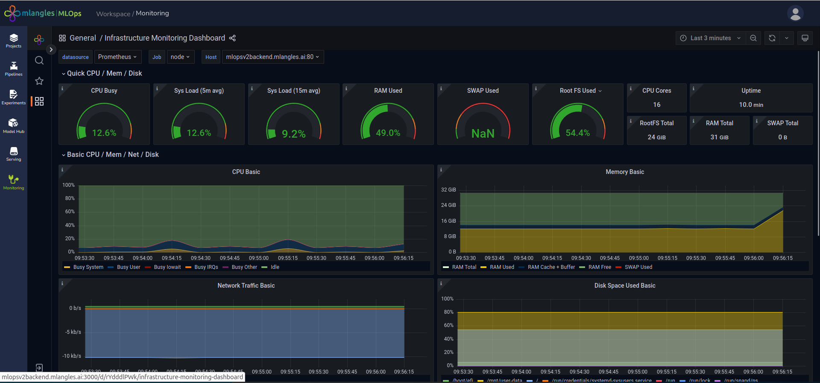The image size is (820, 383).
Task: Open the Last 3 minutes time picker
Action: tap(711, 38)
